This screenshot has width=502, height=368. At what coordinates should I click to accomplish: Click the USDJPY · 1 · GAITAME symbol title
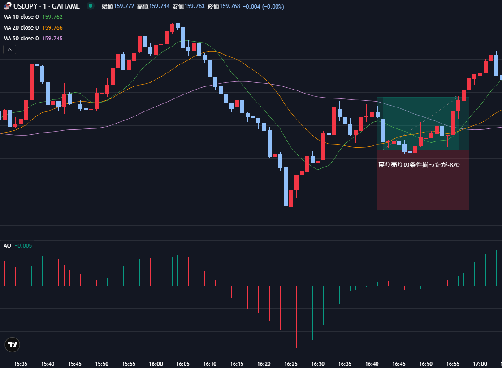click(46, 6)
